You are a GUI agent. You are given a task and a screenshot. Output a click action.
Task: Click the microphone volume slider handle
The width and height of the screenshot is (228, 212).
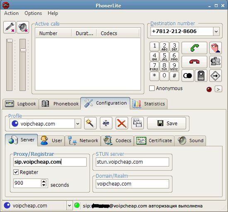[10, 41]
